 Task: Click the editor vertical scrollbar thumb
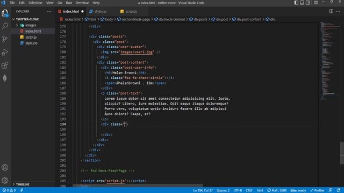(x=342, y=153)
